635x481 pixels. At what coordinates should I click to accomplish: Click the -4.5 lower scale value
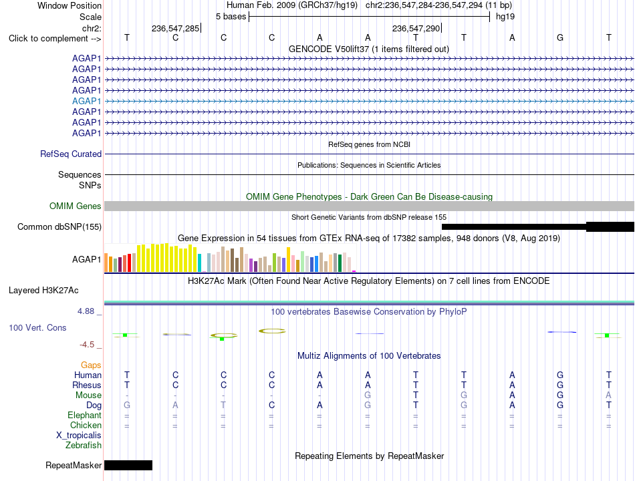(x=87, y=345)
